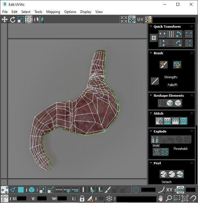Collapse the Peel rollout

tap(151, 163)
